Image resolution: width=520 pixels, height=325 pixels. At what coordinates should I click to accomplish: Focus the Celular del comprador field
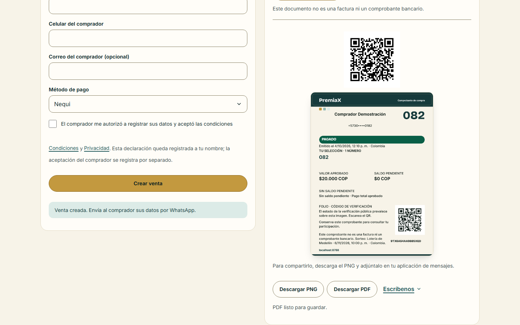pos(148,38)
